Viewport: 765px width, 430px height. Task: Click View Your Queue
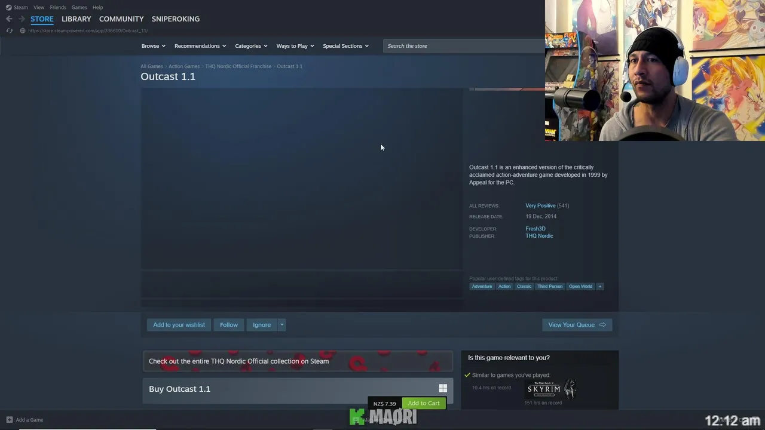coord(577,325)
